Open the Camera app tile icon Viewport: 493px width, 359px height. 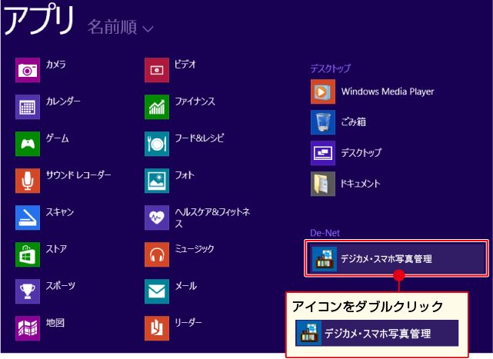(x=28, y=70)
